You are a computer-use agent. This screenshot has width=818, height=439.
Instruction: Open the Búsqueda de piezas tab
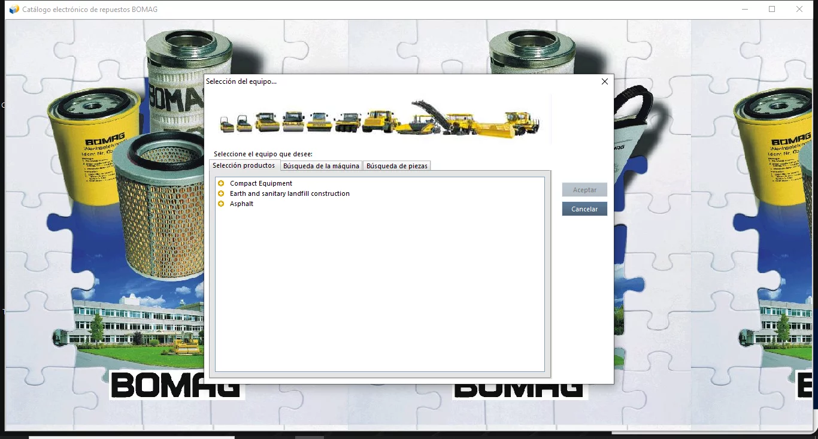396,165
